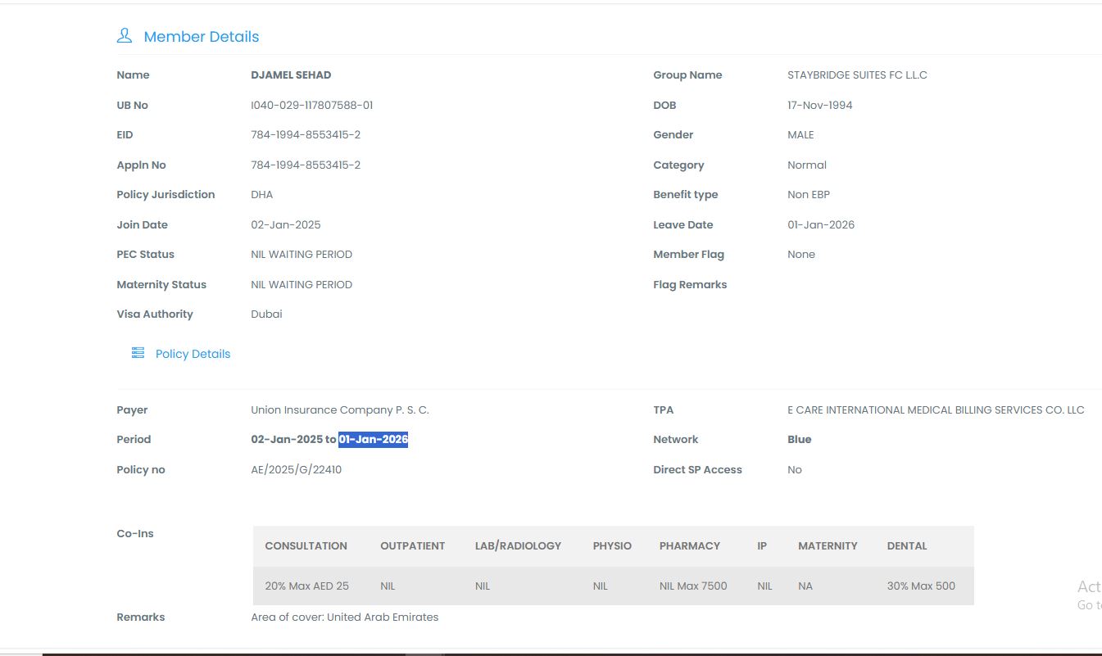Click the Co-Ins label
1102x656 pixels.
(x=135, y=534)
